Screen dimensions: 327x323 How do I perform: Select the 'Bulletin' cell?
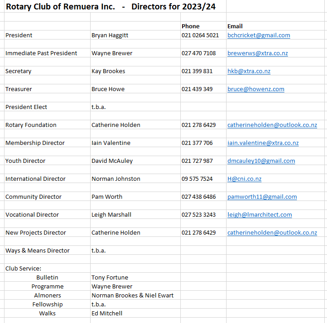pyautogui.click(x=47, y=277)
